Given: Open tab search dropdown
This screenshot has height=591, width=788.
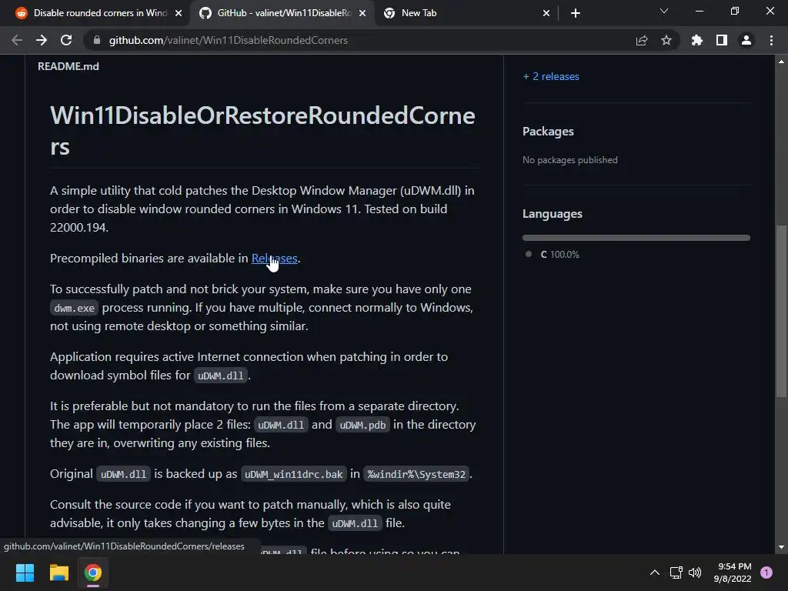Looking at the screenshot, I should pos(664,11).
